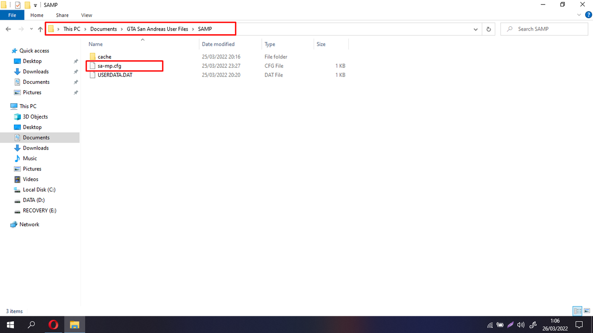Open Videos in navigation pane
The width and height of the screenshot is (593, 333).
(31, 179)
